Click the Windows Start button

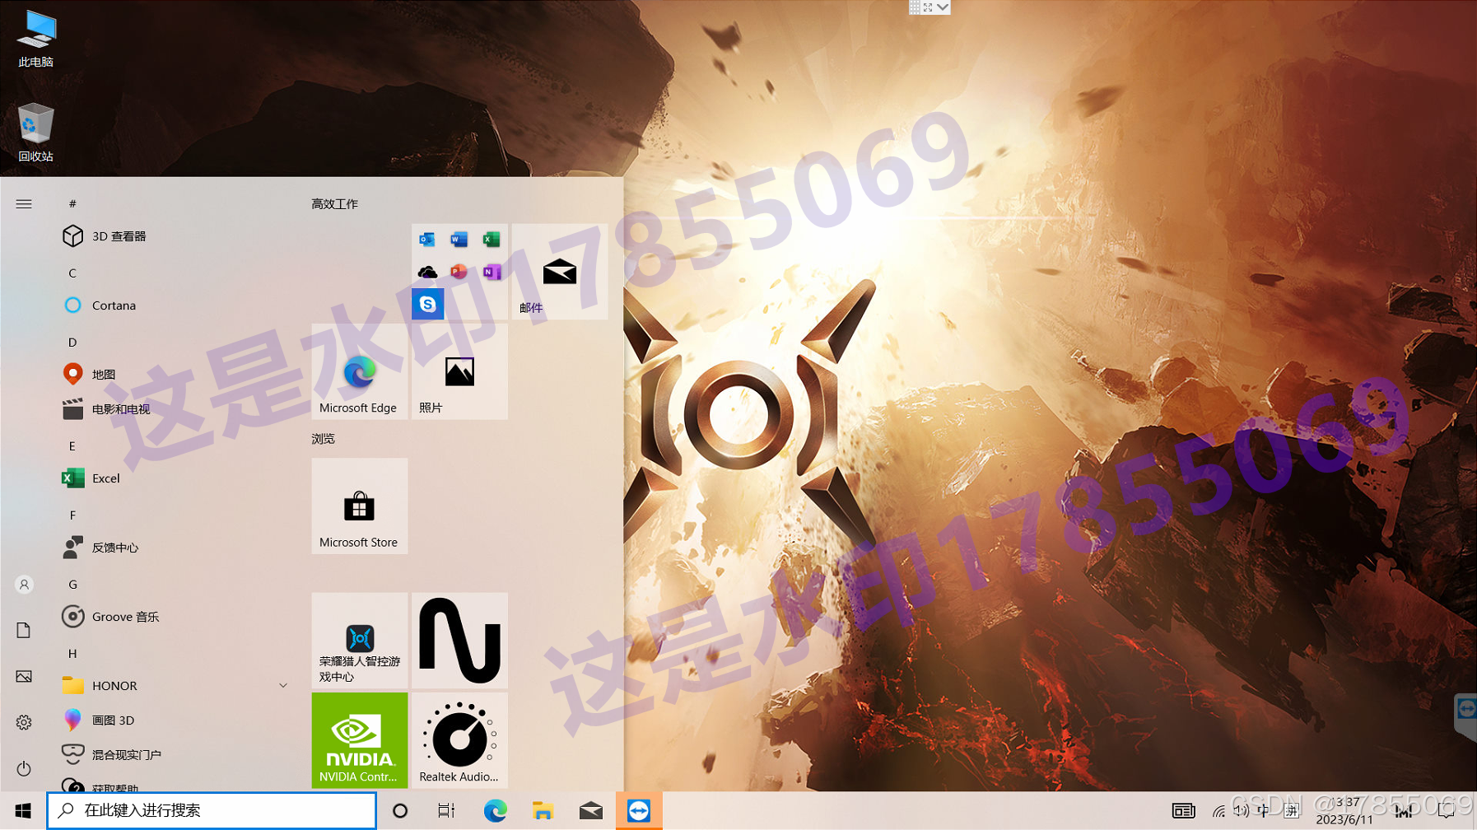tap(23, 811)
